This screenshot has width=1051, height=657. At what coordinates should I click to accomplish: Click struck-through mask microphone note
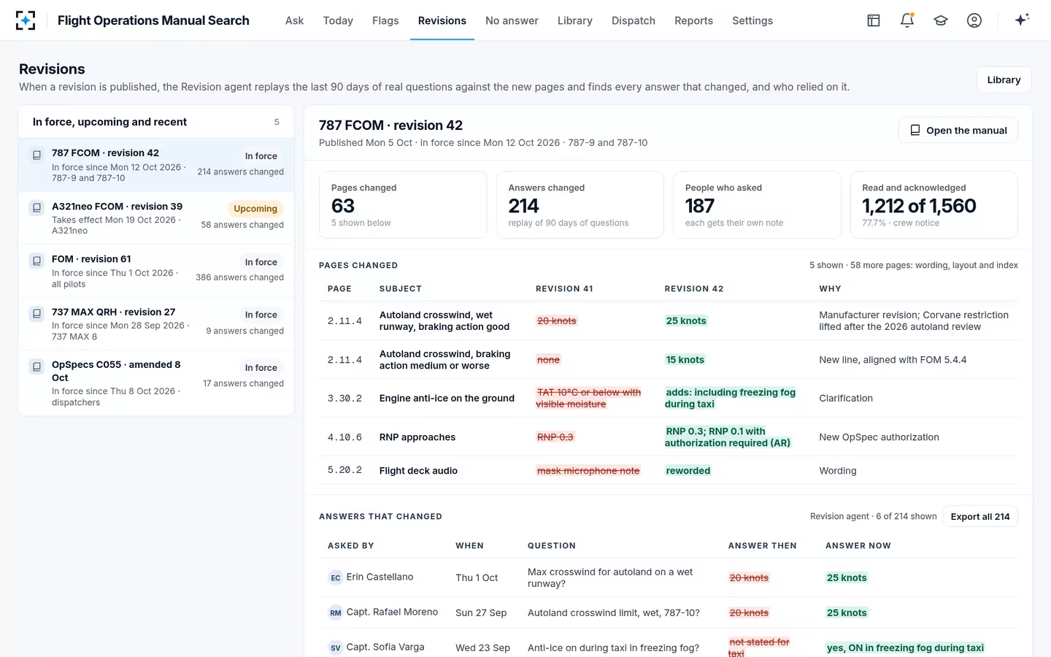point(588,471)
